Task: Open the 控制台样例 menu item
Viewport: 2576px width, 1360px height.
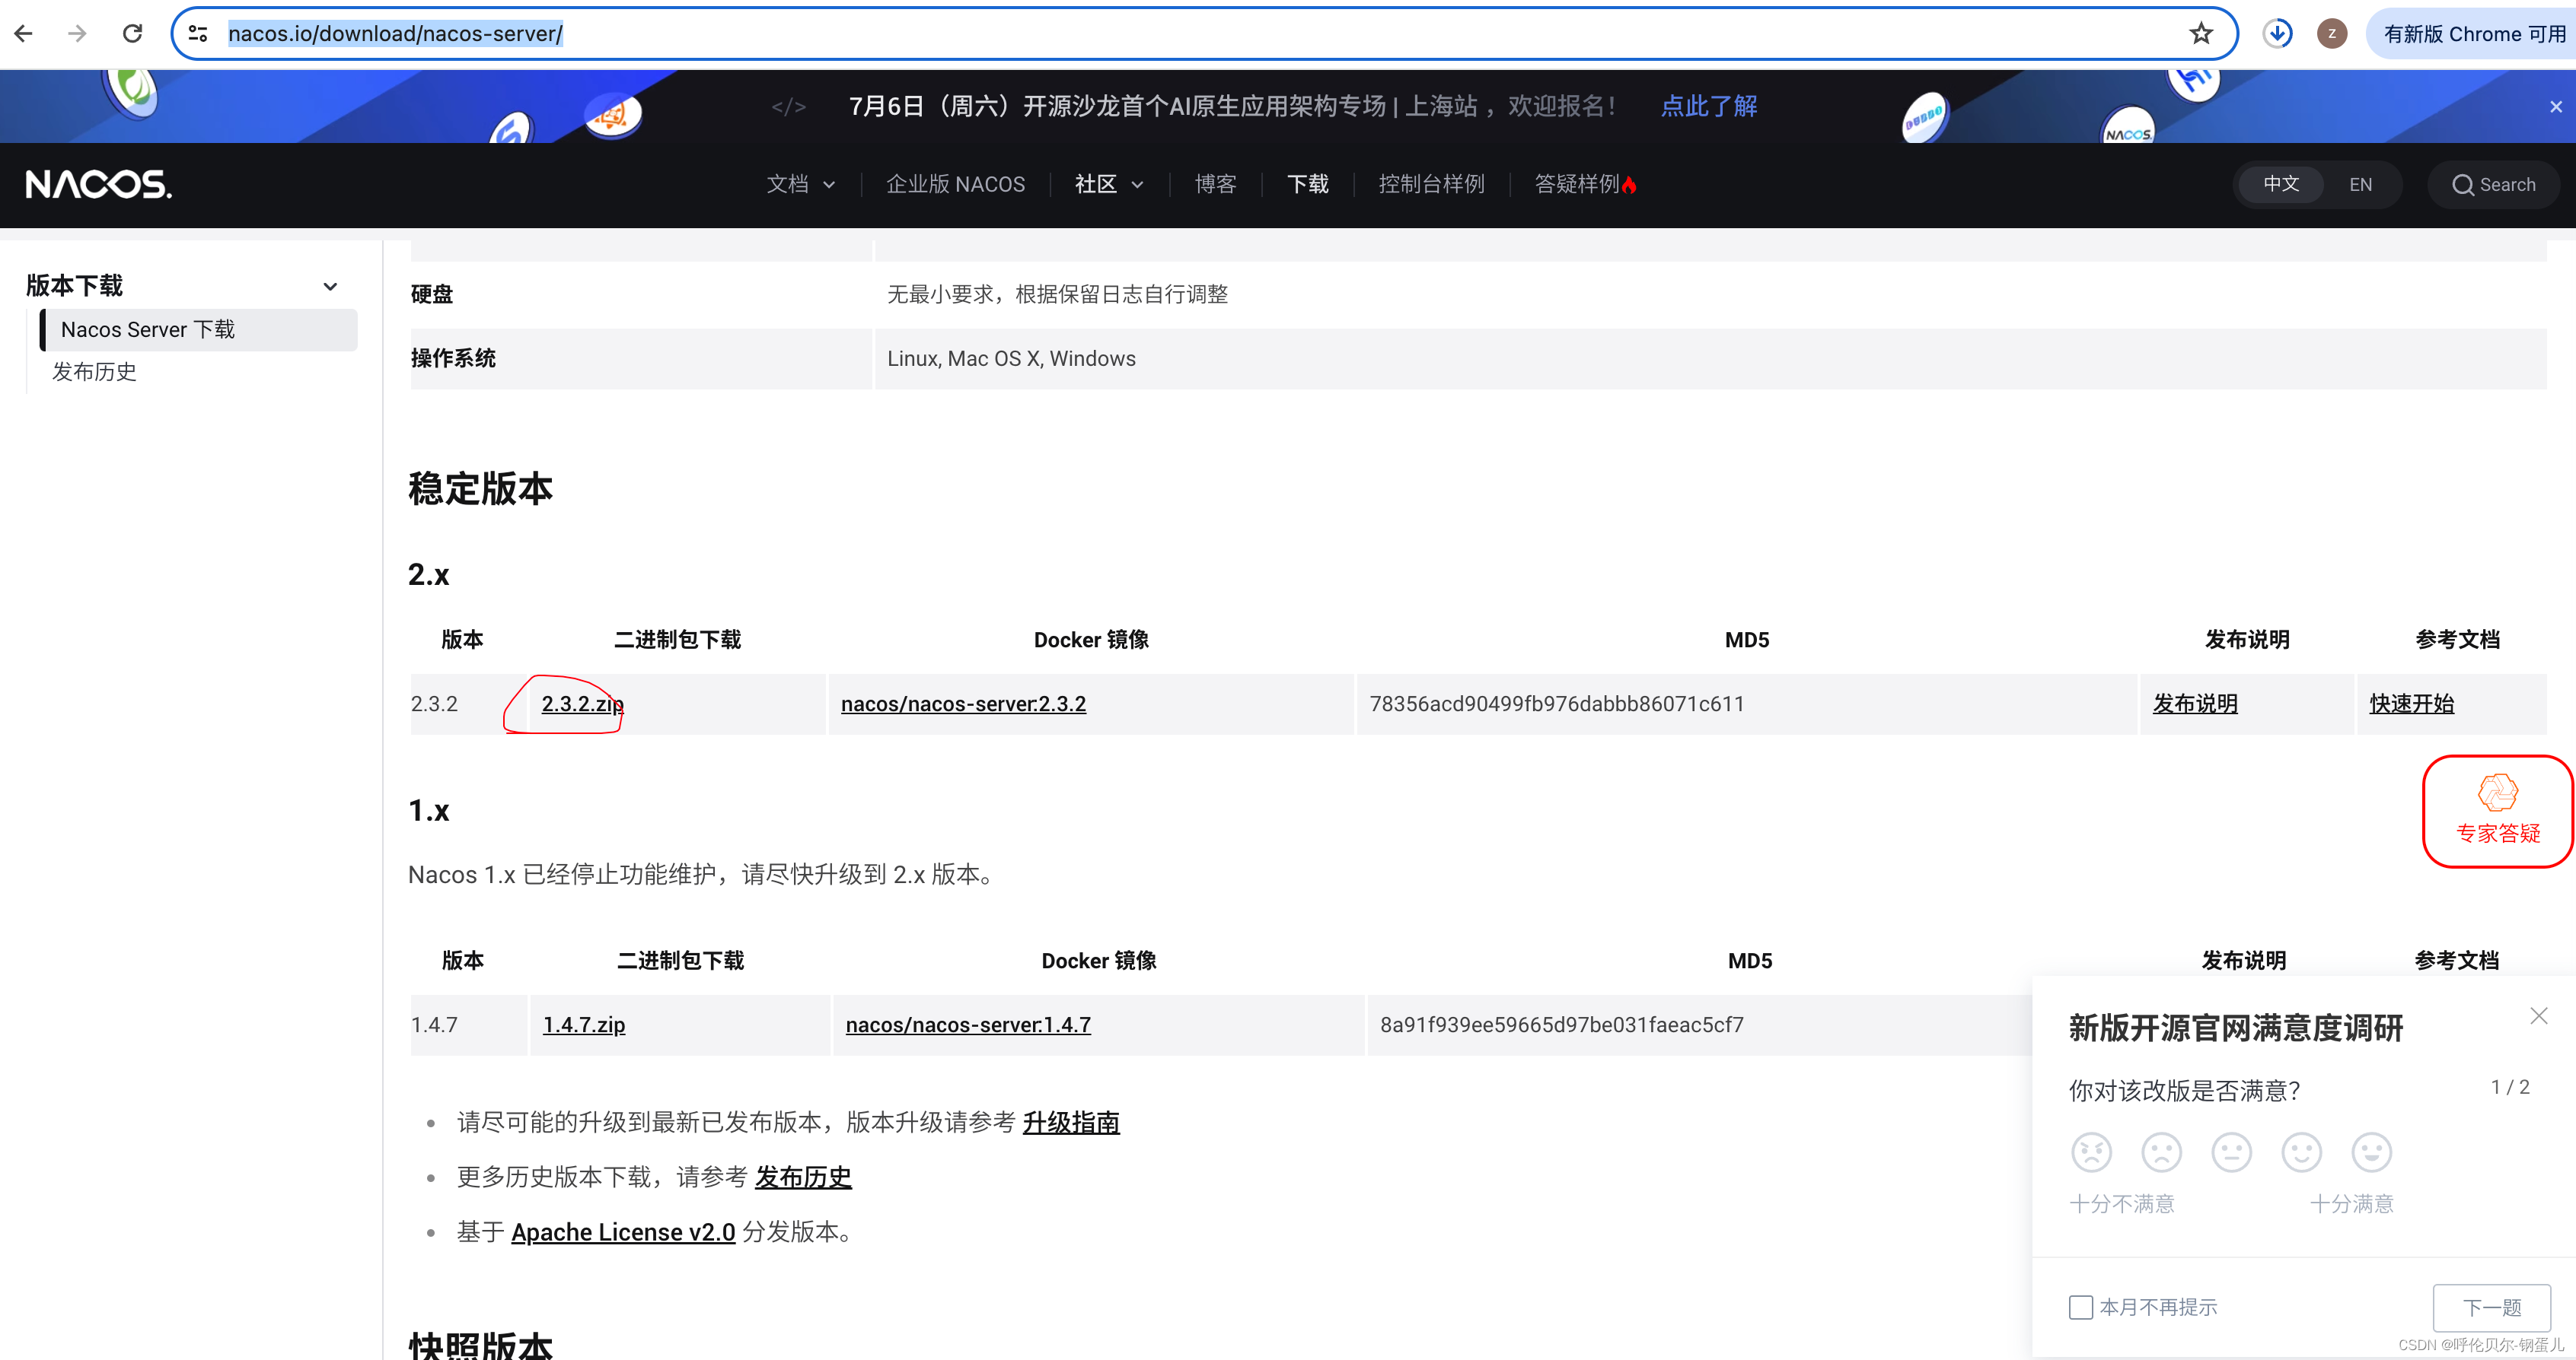Action: (x=1431, y=184)
